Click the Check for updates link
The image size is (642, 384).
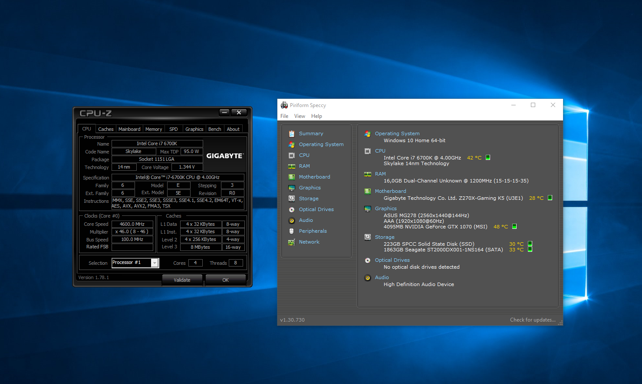(533, 320)
